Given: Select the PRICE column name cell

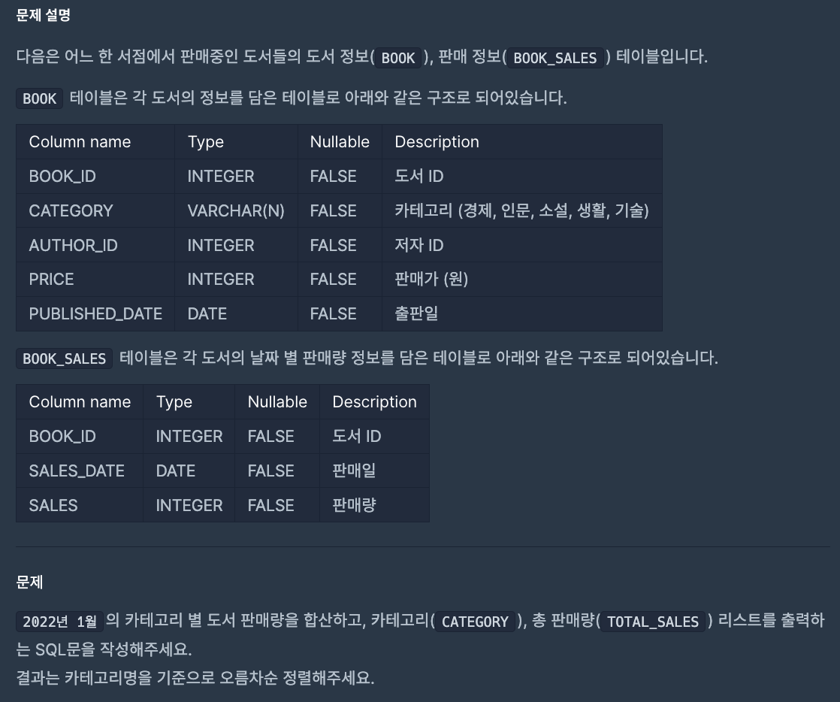Looking at the screenshot, I should [x=95, y=279].
